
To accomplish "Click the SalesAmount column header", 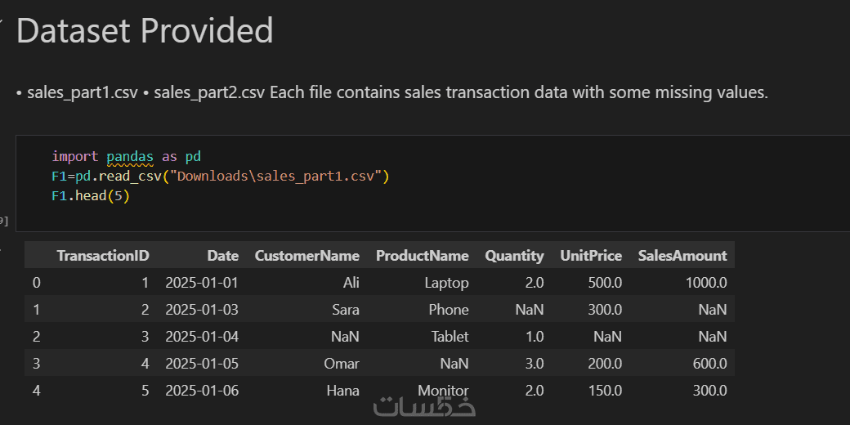I will coord(682,256).
